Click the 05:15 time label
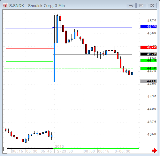 17,151
